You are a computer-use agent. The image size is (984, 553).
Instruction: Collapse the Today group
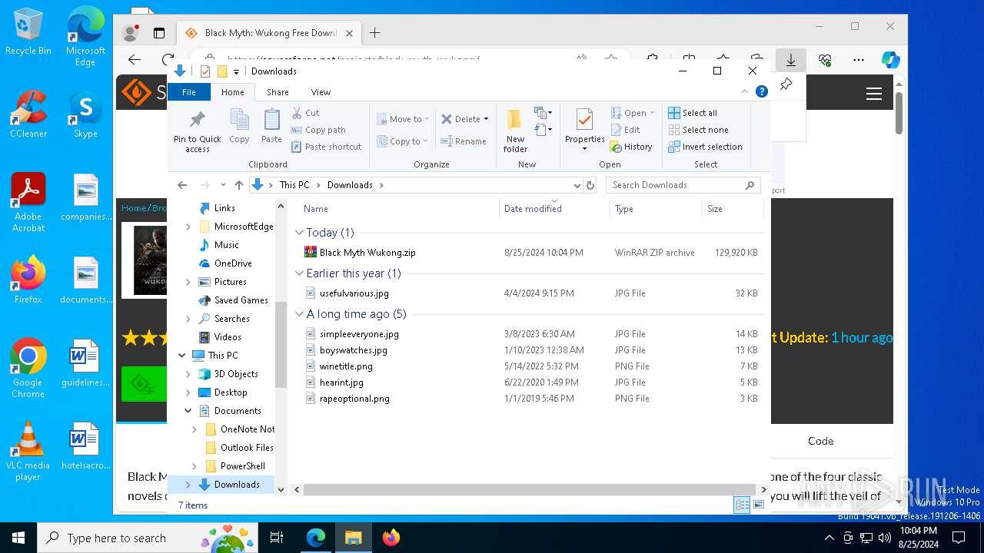(x=300, y=233)
